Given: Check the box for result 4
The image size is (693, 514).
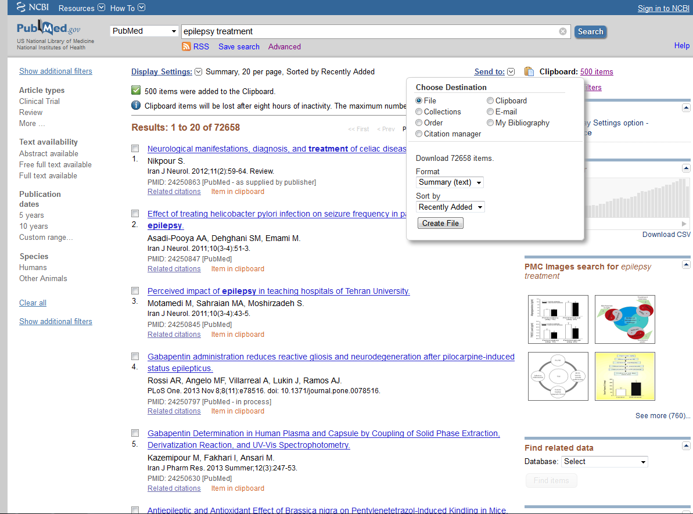Looking at the screenshot, I should pos(135,356).
